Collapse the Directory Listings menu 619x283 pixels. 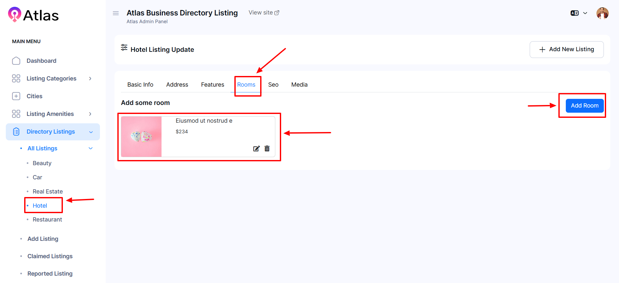coord(91,132)
